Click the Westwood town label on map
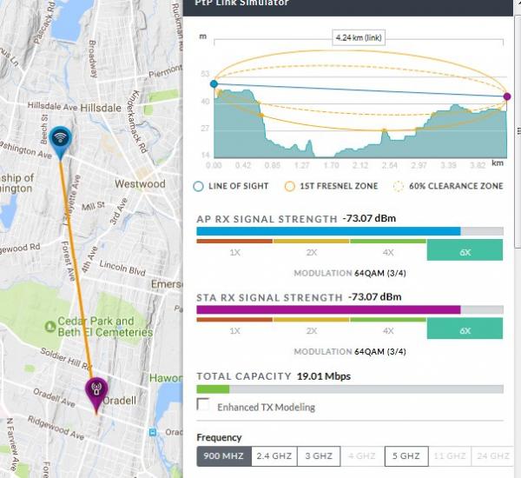 [x=140, y=184]
